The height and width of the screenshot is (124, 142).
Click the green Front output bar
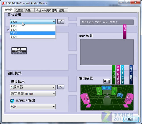114,75
